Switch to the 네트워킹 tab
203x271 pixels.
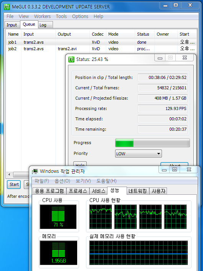click(138, 191)
